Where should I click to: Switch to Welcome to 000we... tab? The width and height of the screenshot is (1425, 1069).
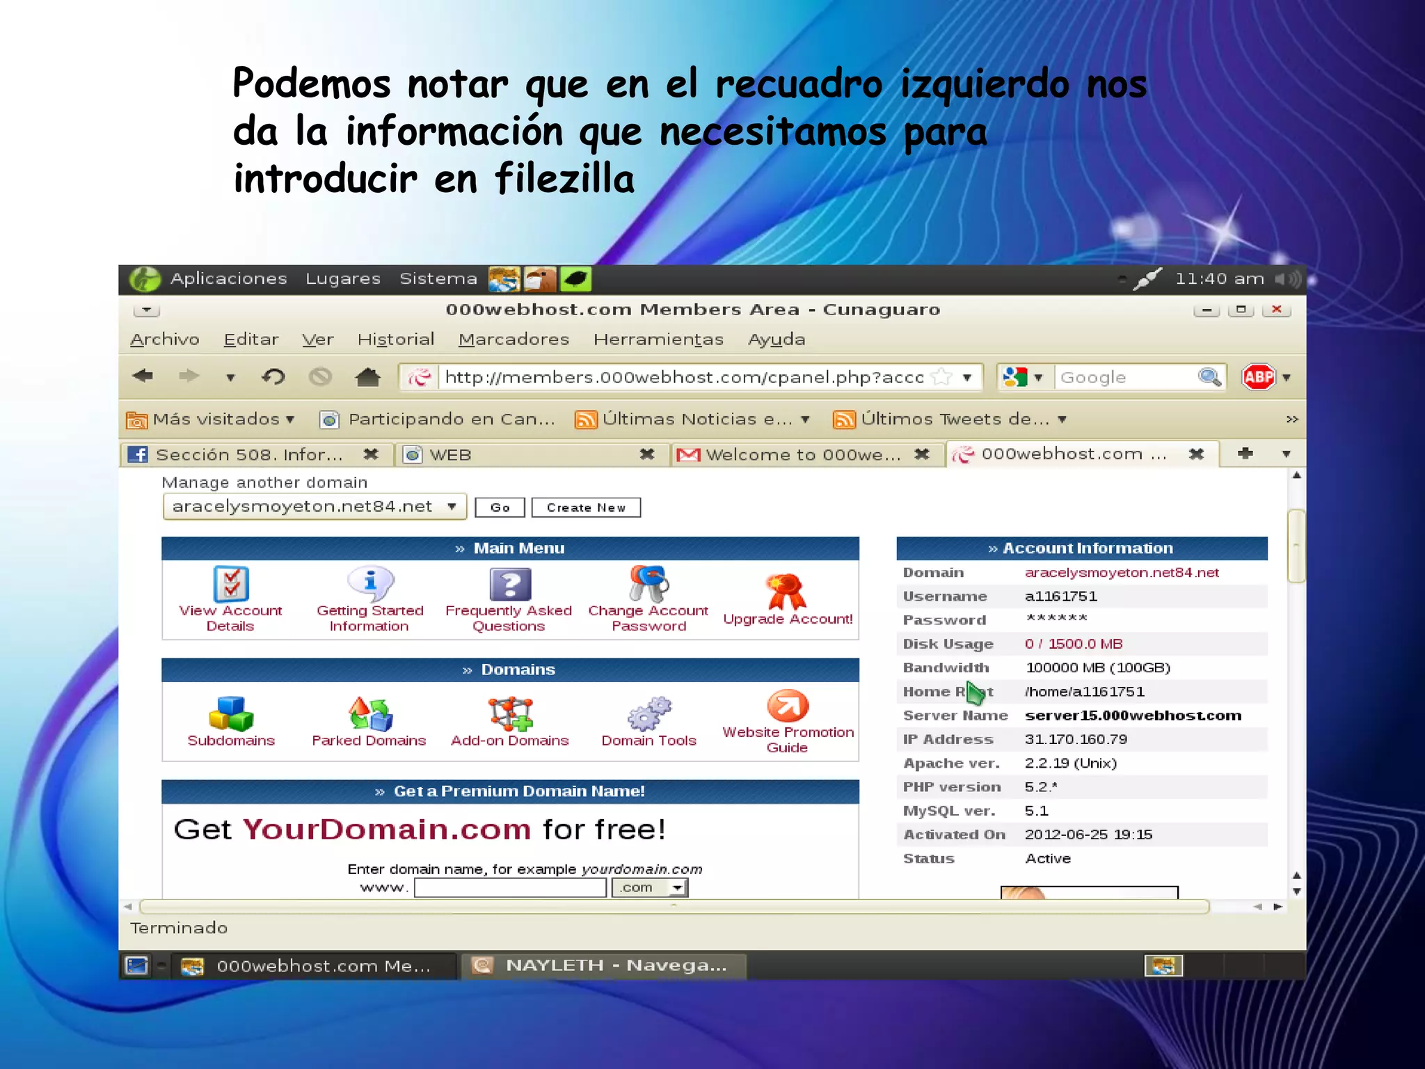[x=804, y=454]
